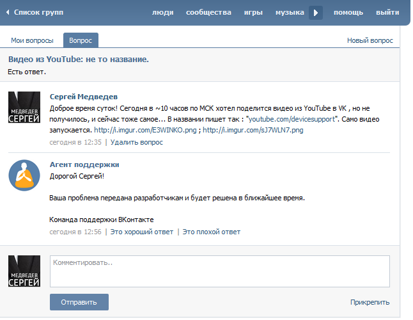The height and width of the screenshot is (320, 413).
Task: Click Удалить вопрос
Action: point(137,142)
